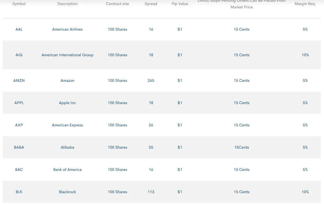Screen dimensions: 324x204
Task: Click Blackrock's spread value 113
Action: pyautogui.click(x=151, y=192)
